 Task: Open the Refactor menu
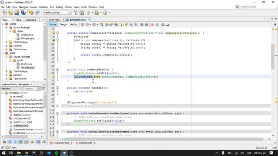pos(43,7)
